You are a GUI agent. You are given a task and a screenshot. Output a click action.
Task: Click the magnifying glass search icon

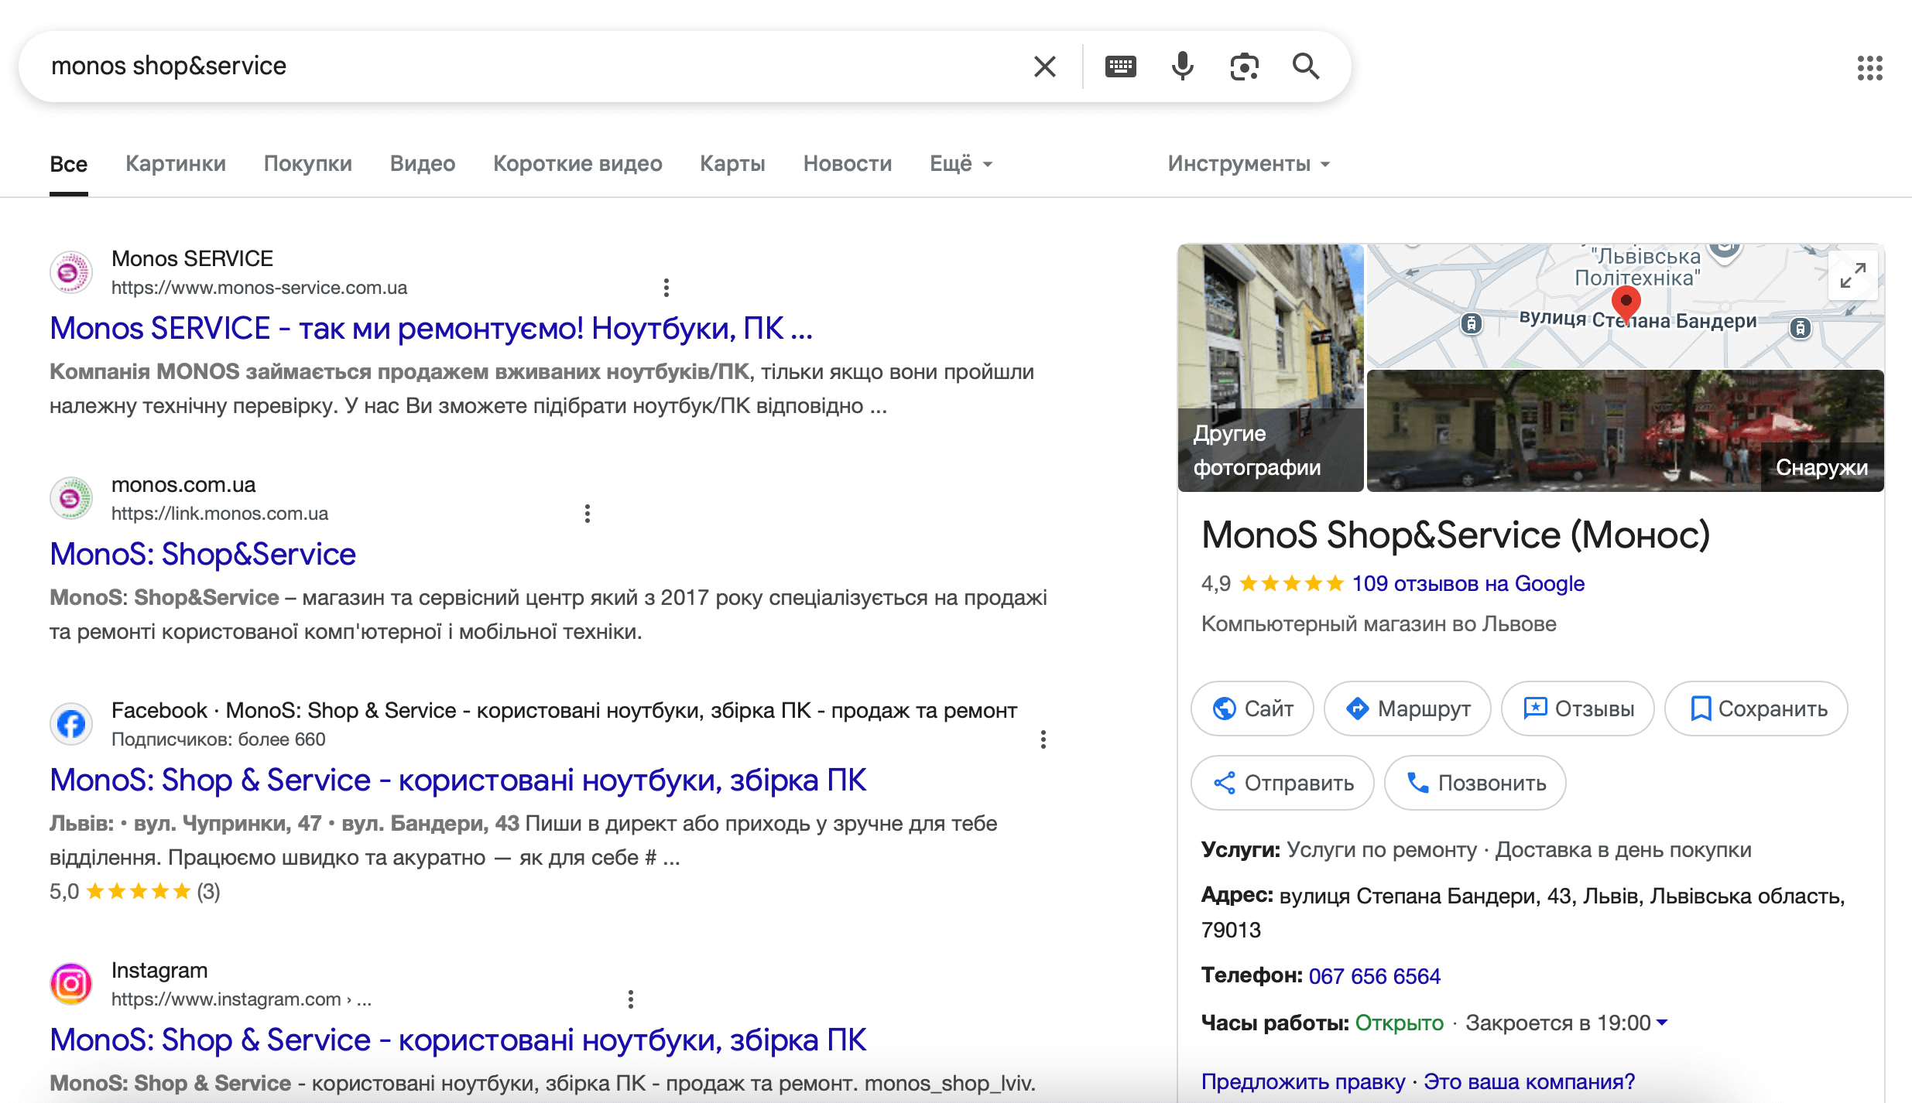click(x=1306, y=67)
